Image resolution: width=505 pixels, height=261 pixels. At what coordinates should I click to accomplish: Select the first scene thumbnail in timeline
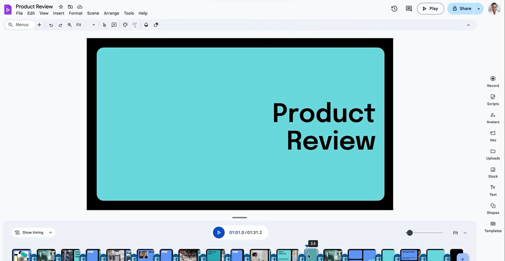pyautogui.click(x=21, y=255)
